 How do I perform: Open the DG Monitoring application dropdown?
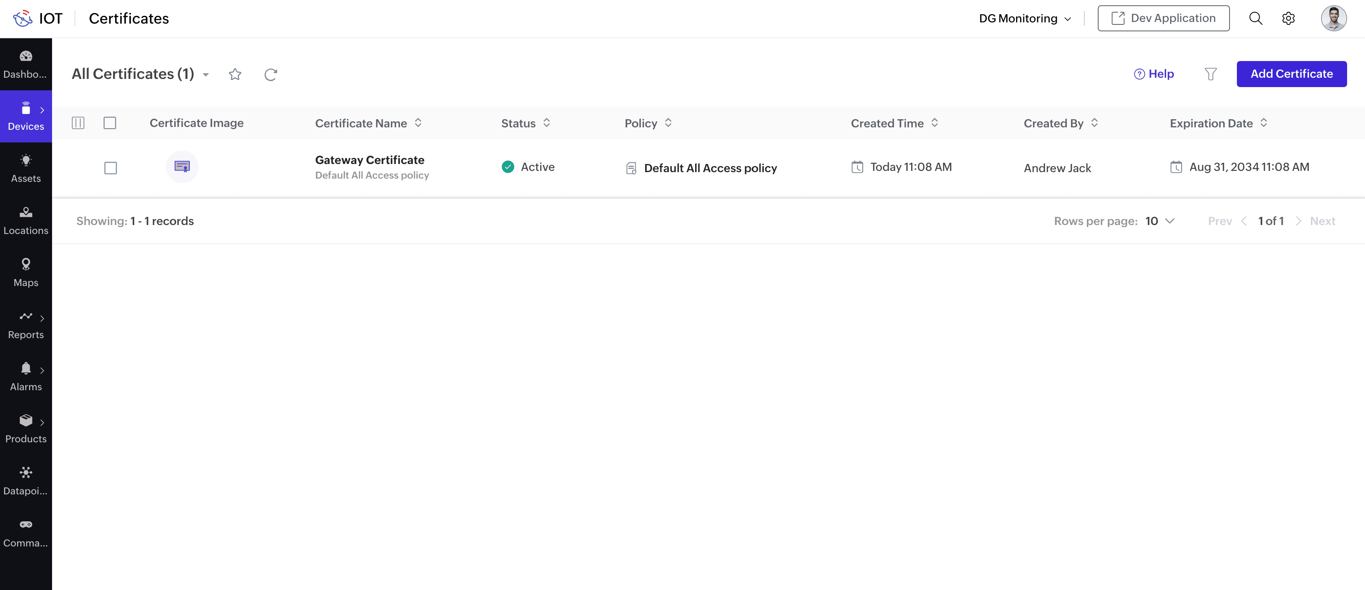1024,19
